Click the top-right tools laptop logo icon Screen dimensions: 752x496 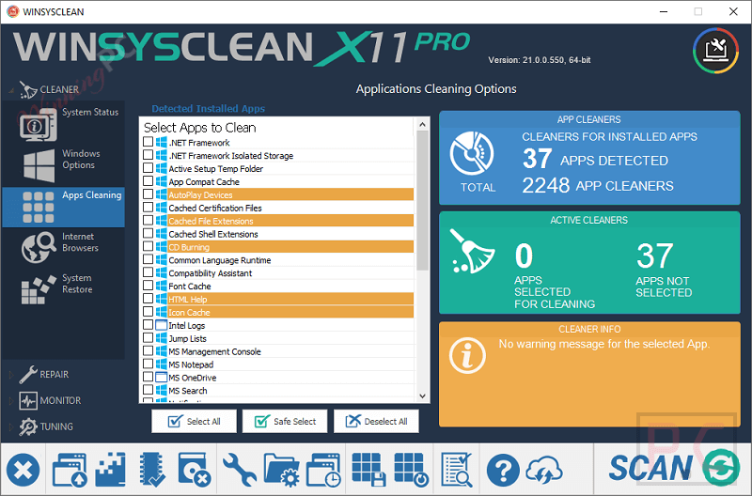click(x=715, y=51)
